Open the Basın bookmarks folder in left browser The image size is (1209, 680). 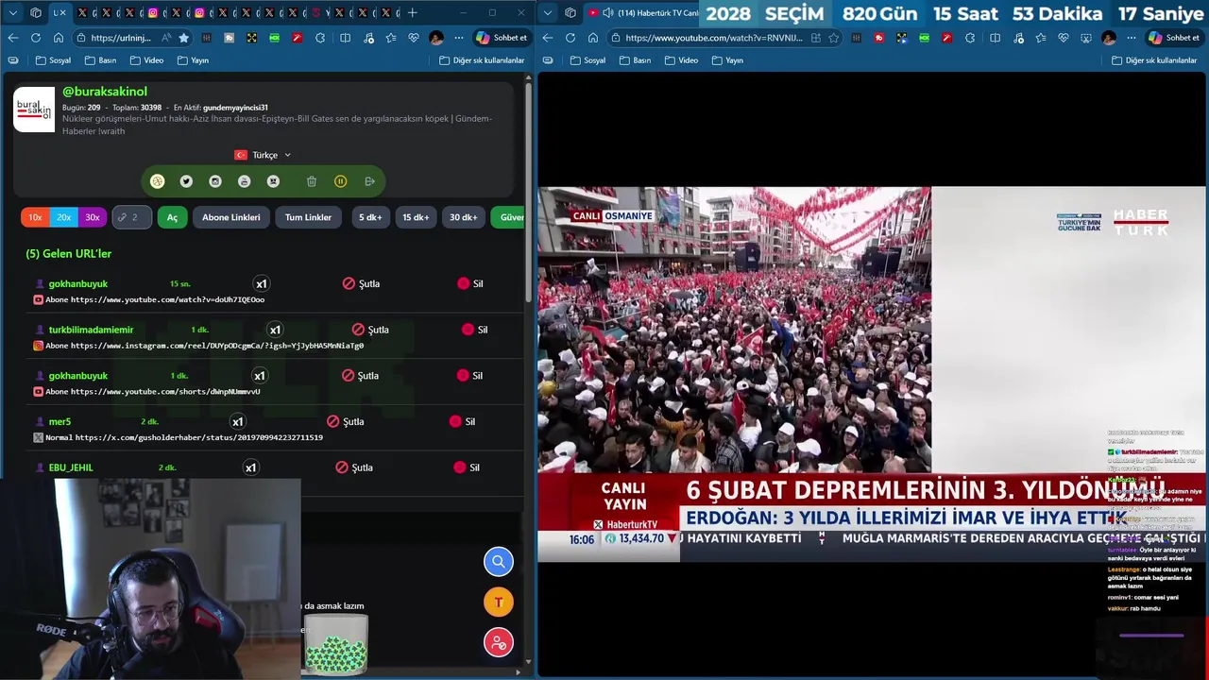100,60
